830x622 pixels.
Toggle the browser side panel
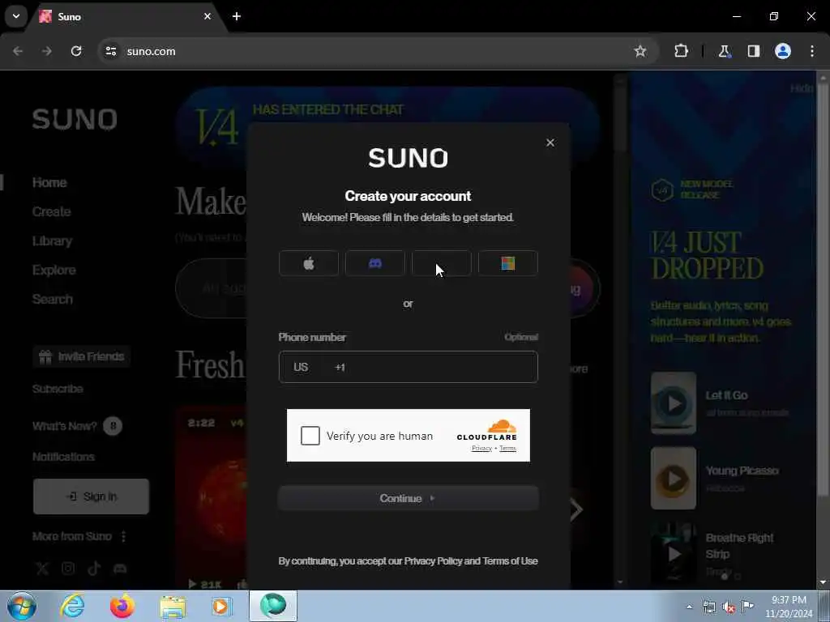pos(753,51)
